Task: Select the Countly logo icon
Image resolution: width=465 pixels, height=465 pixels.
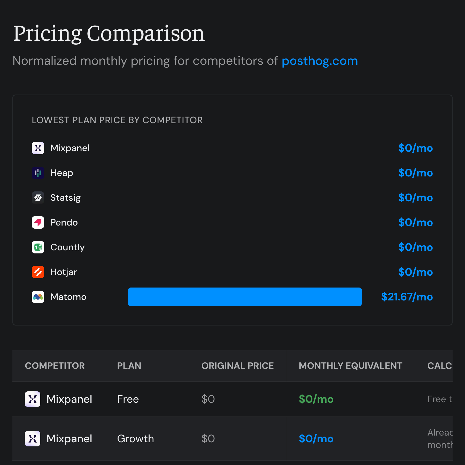Action: (x=38, y=247)
